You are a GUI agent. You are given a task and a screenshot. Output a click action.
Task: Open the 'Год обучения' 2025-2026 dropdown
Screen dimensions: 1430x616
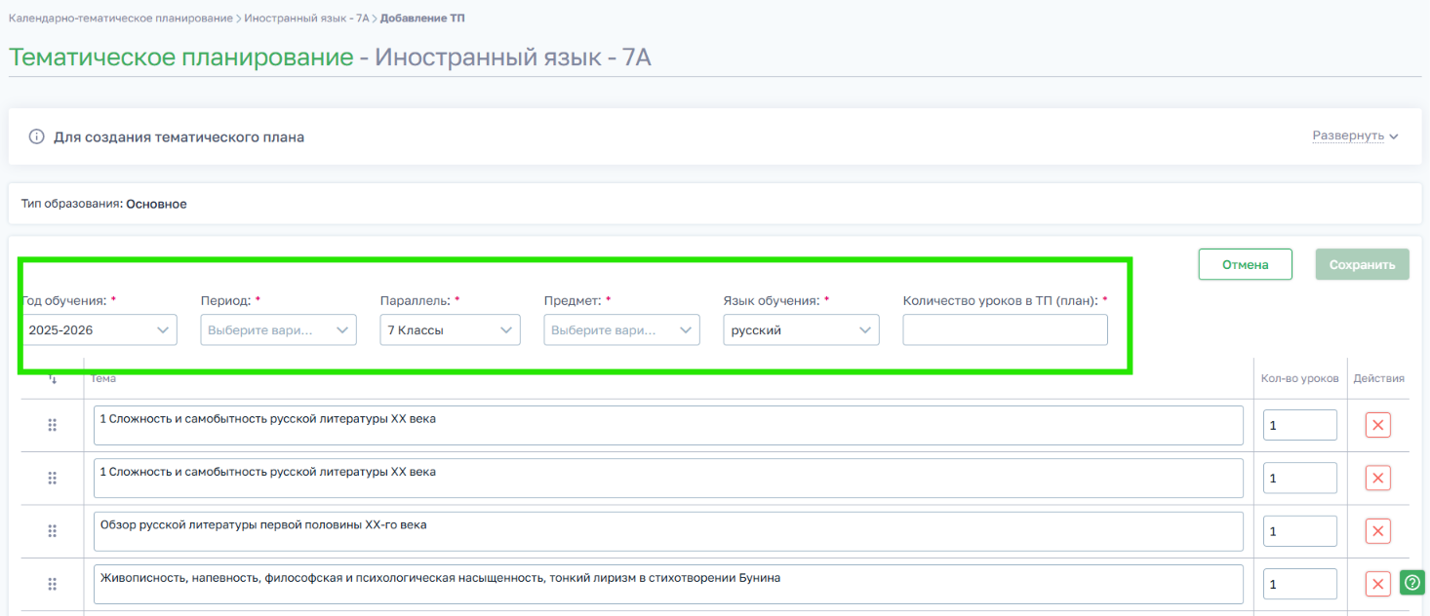coord(99,329)
